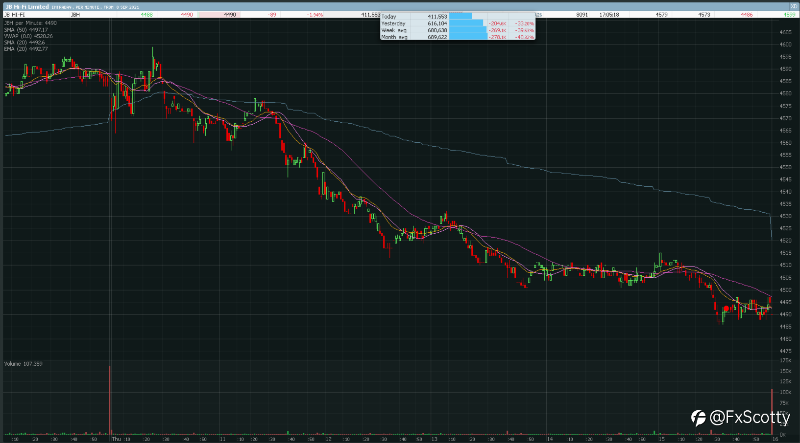Image resolution: width=800 pixels, height=443 pixels.
Task: Click the Volume 107,359 label
Action: pos(24,364)
